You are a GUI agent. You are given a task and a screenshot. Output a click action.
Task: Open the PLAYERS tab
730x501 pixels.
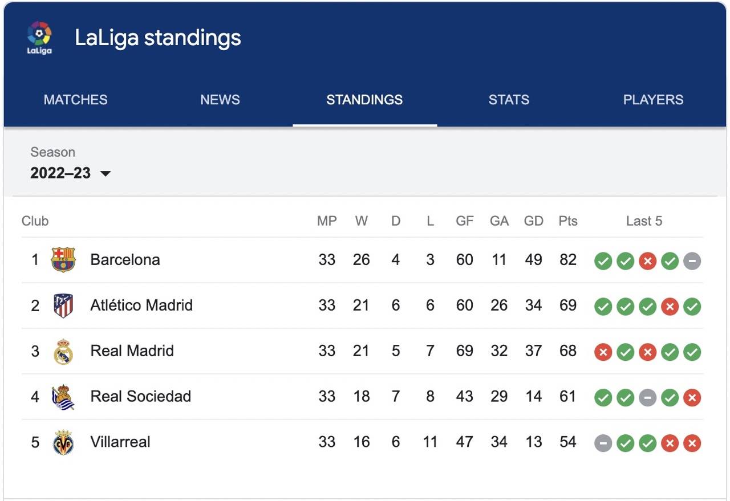(653, 100)
